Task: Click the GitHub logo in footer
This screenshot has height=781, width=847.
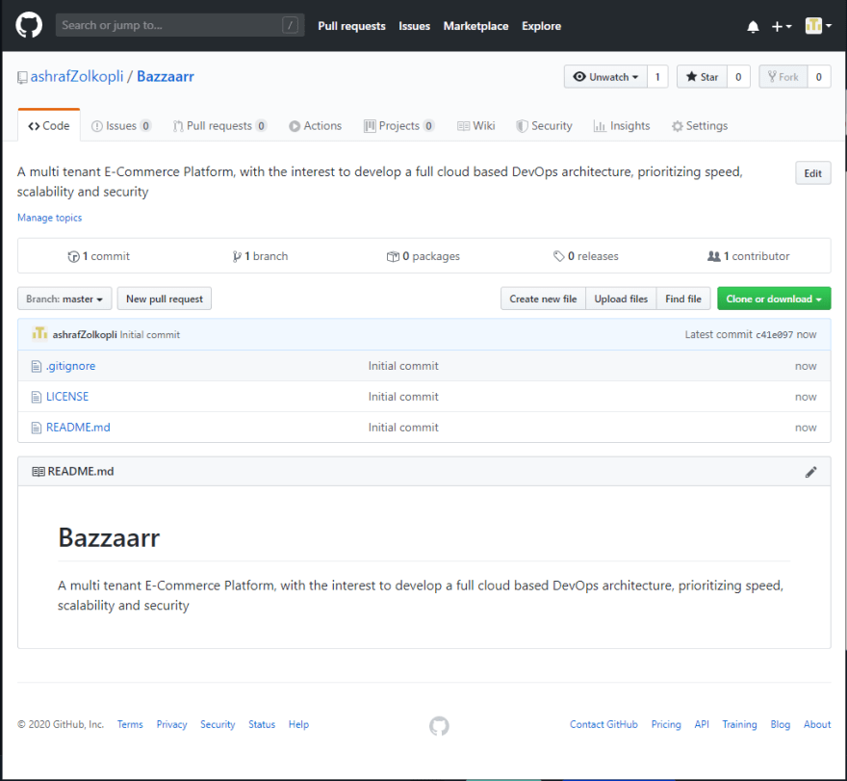Action: pyautogui.click(x=439, y=726)
